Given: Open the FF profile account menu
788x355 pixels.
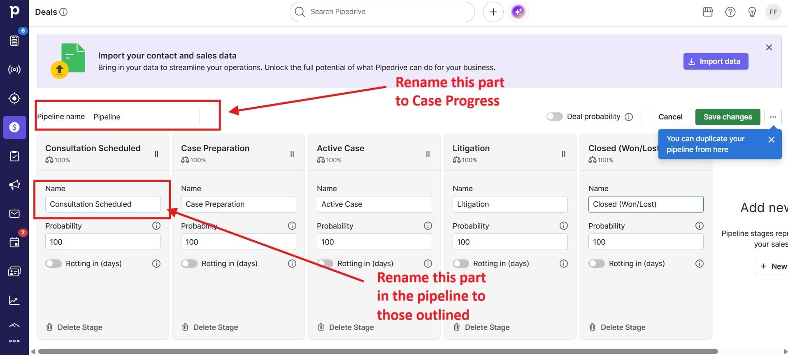Looking at the screenshot, I should pyautogui.click(x=773, y=12).
